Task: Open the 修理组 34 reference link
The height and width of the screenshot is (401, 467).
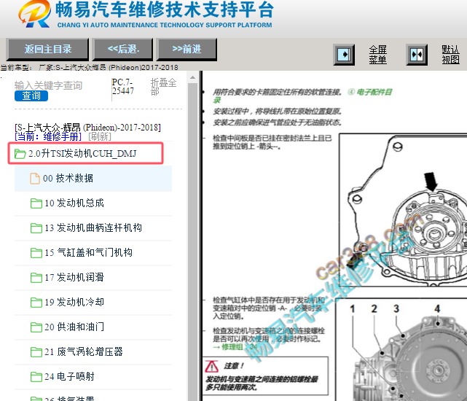Action: point(235,347)
